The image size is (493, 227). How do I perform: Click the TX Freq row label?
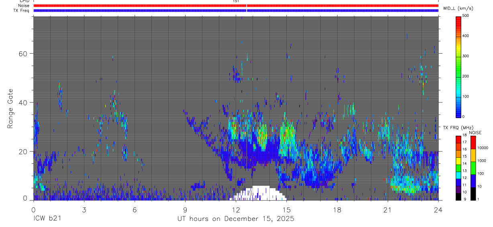21,10
